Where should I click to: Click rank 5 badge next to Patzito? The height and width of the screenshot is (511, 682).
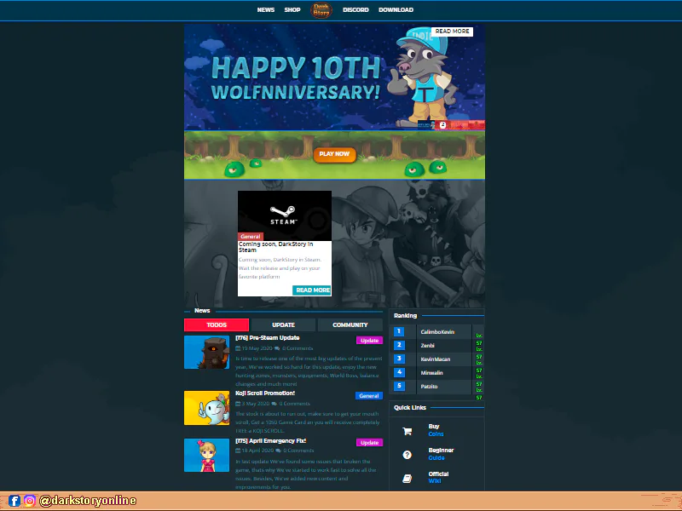[399, 386]
